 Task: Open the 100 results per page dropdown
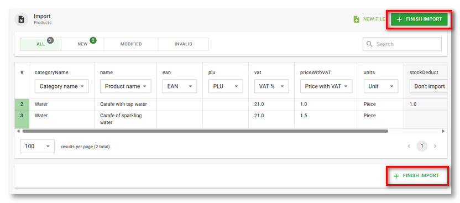tap(37, 146)
